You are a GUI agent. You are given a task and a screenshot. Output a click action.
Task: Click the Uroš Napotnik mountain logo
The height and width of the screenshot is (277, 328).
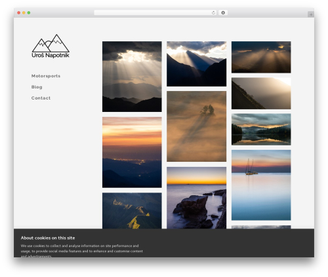[x=51, y=46]
